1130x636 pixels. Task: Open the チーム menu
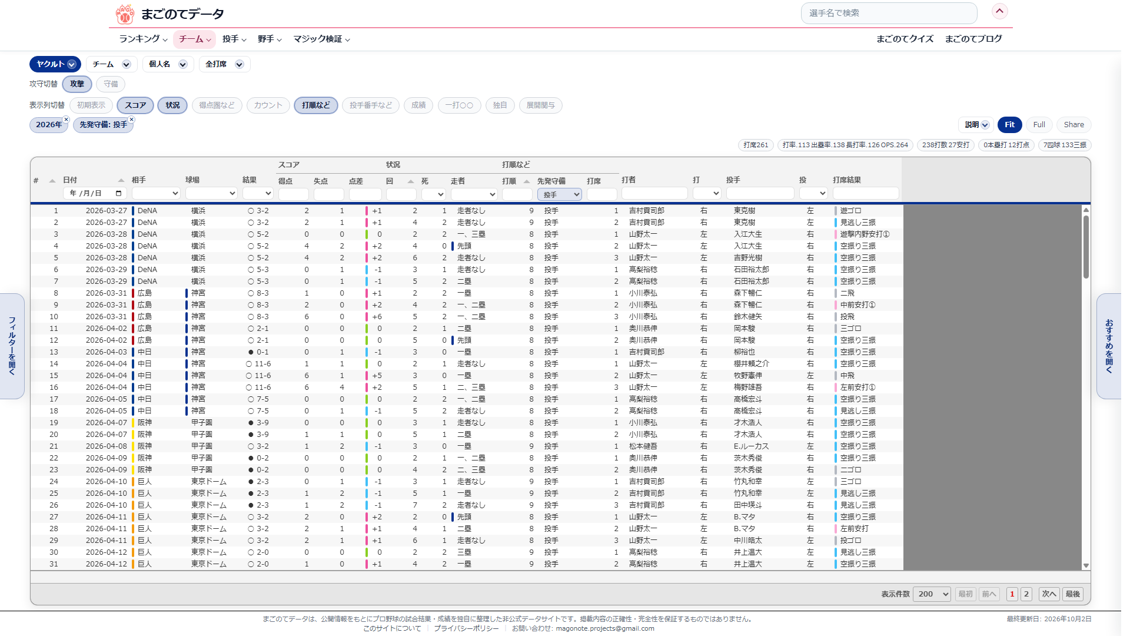[x=195, y=39]
